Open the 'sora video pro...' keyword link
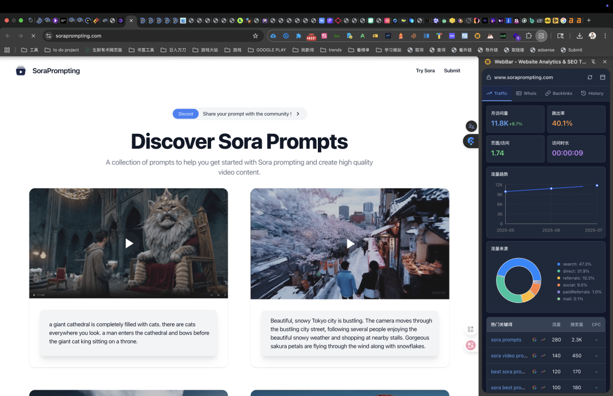The width and height of the screenshot is (613, 396). tap(509, 356)
